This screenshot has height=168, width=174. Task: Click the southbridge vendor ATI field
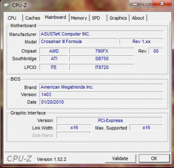pyautogui.click(x=54, y=59)
